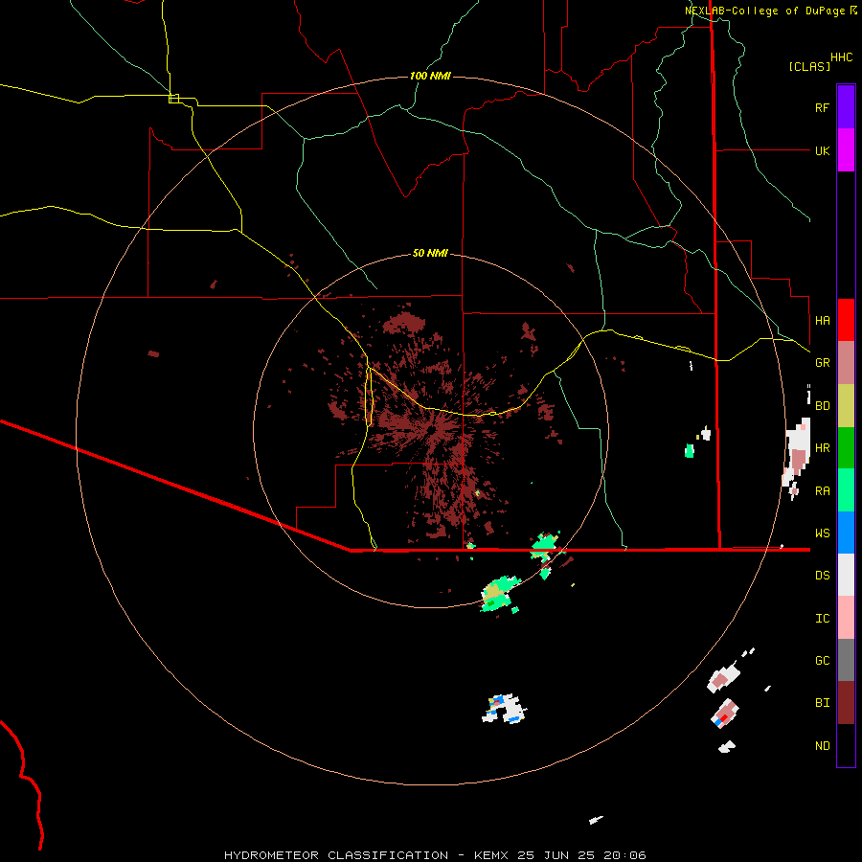Screen dimensions: 862x862
Task: Click the "HYDROMETEOR CLASSIFICATION" title text
Action: 336,855
